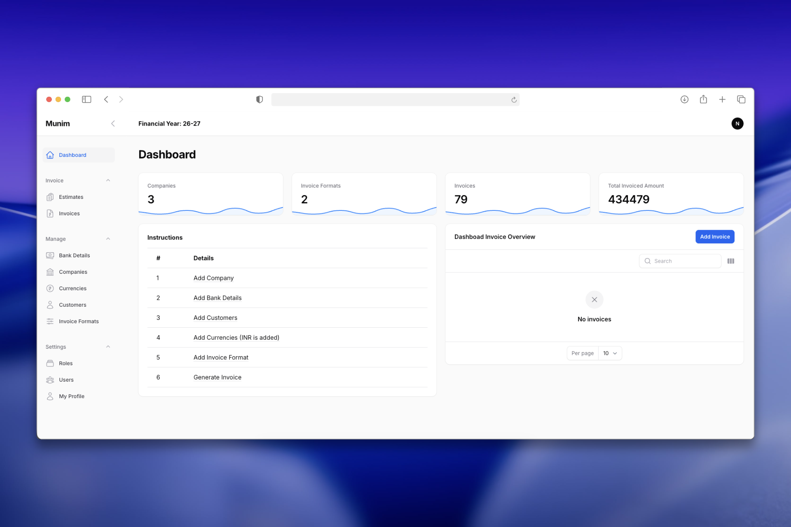This screenshot has width=791, height=527.
Task: Click the browser address bar
Action: pos(395,100)
